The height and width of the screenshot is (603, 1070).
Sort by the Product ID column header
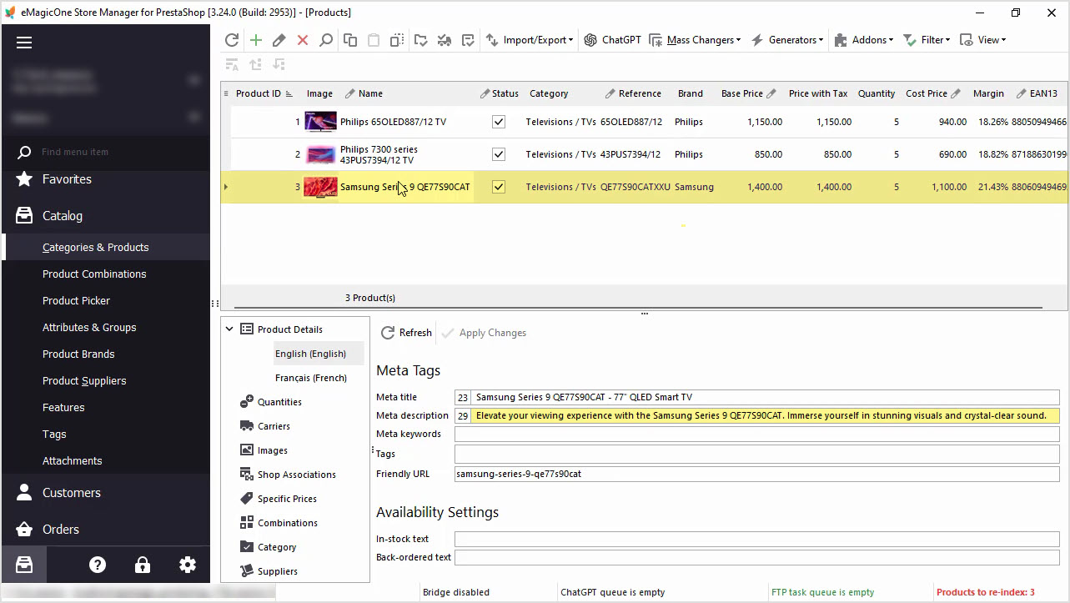pyautogui.click(x=264, y=93)
